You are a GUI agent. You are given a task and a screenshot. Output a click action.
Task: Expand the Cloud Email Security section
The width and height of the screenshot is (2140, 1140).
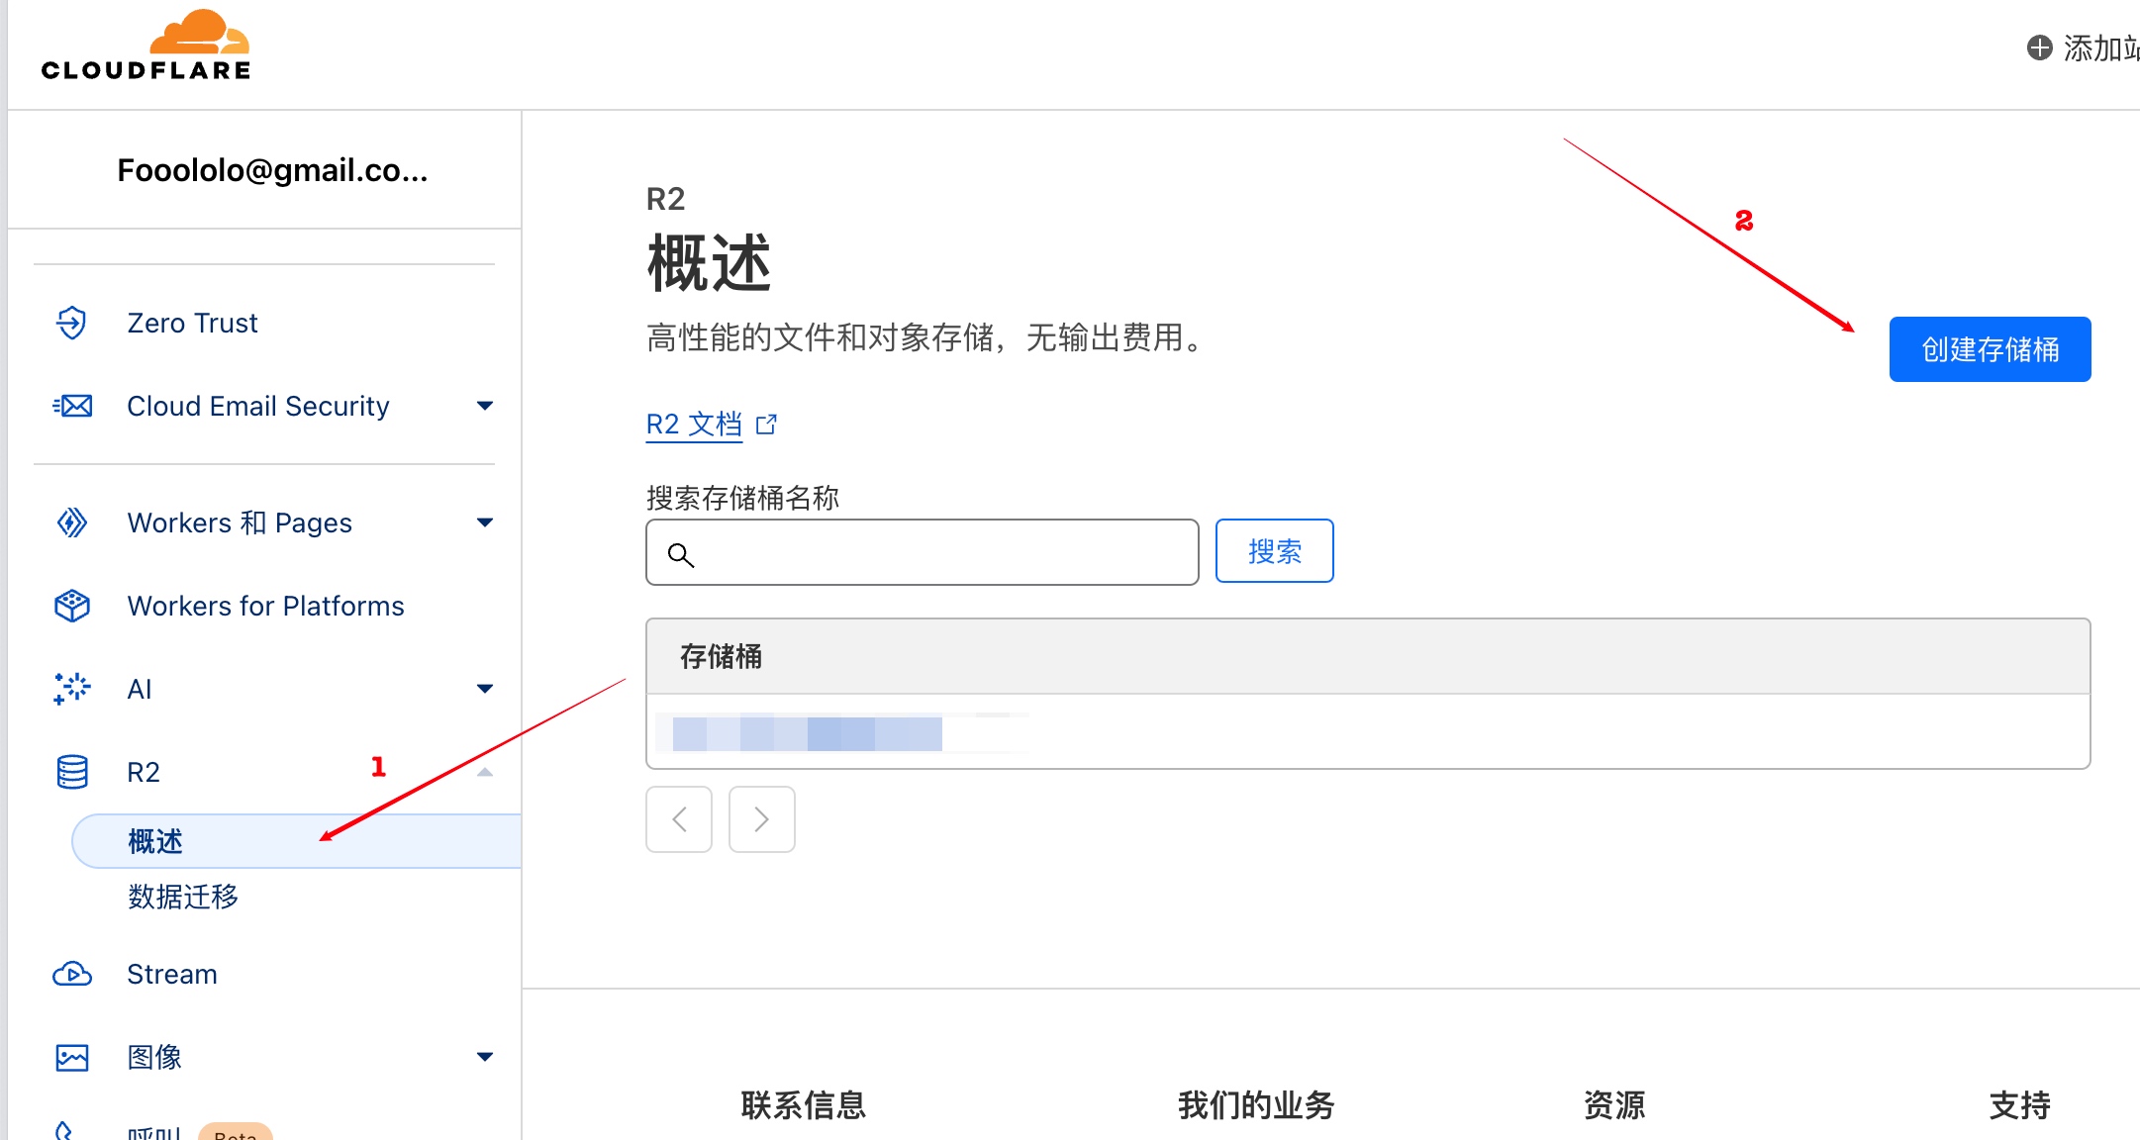pos(484,406)
